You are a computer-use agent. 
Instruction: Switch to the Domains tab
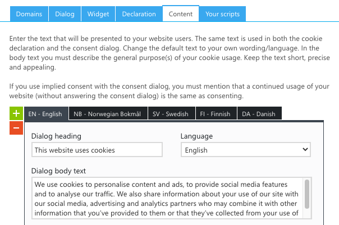coord(29,14)
